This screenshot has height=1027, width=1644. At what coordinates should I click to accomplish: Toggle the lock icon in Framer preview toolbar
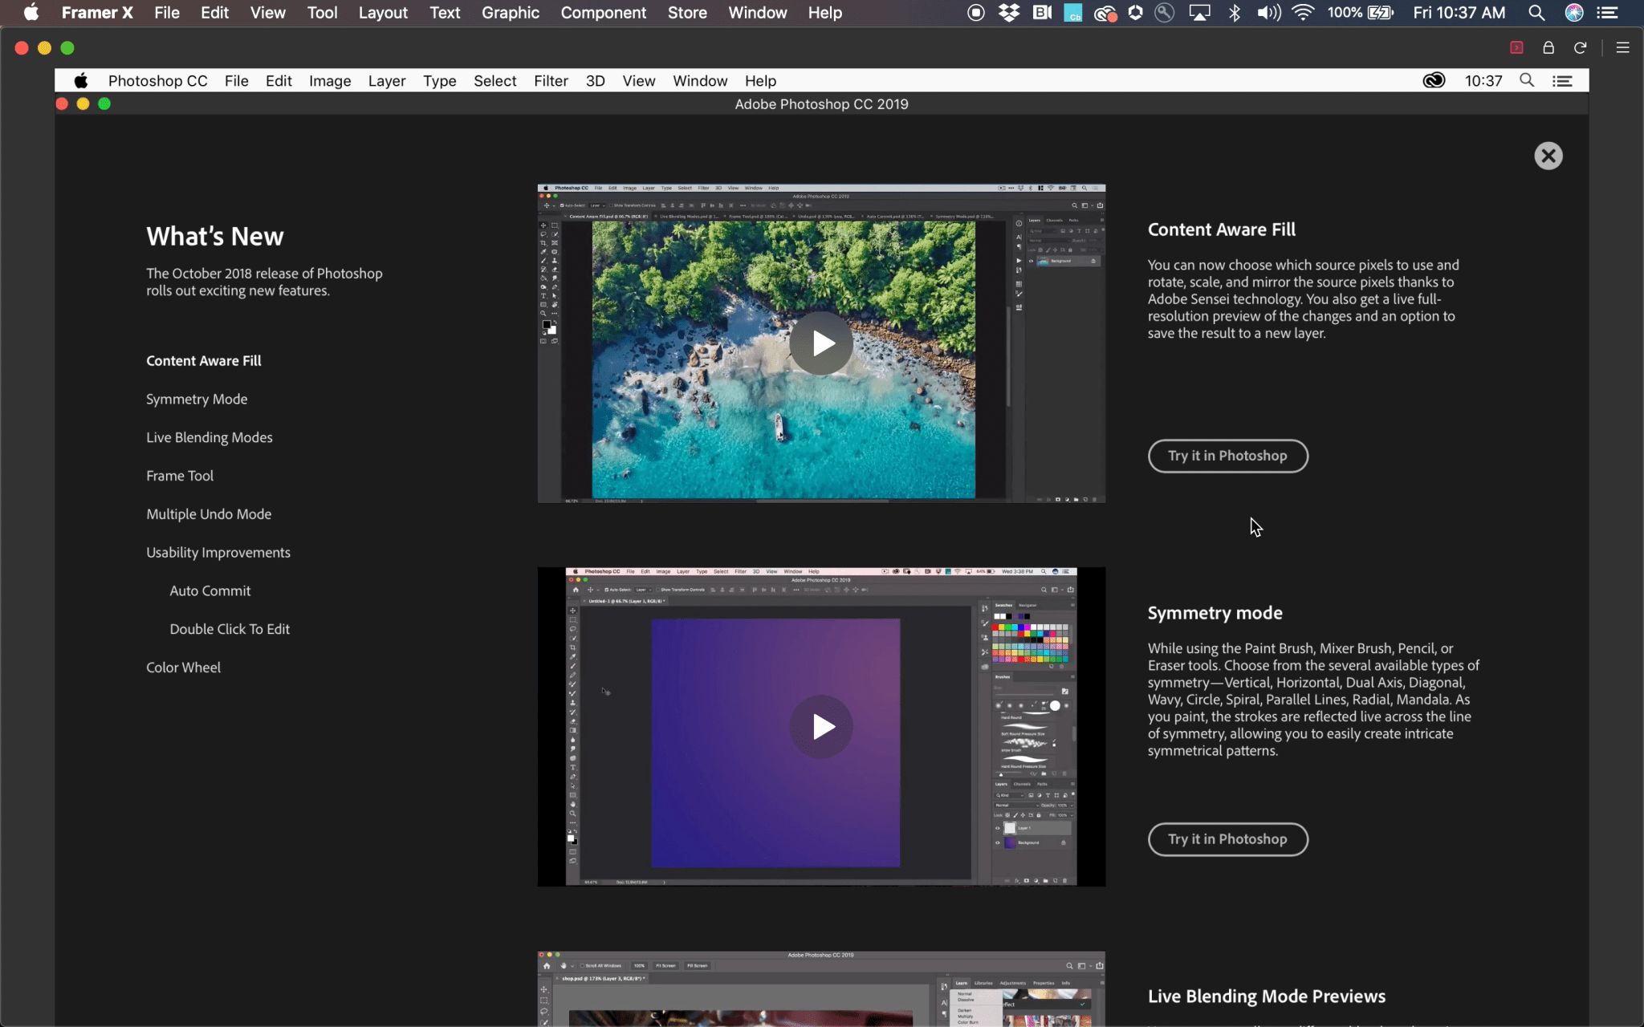click(1548, 47)
